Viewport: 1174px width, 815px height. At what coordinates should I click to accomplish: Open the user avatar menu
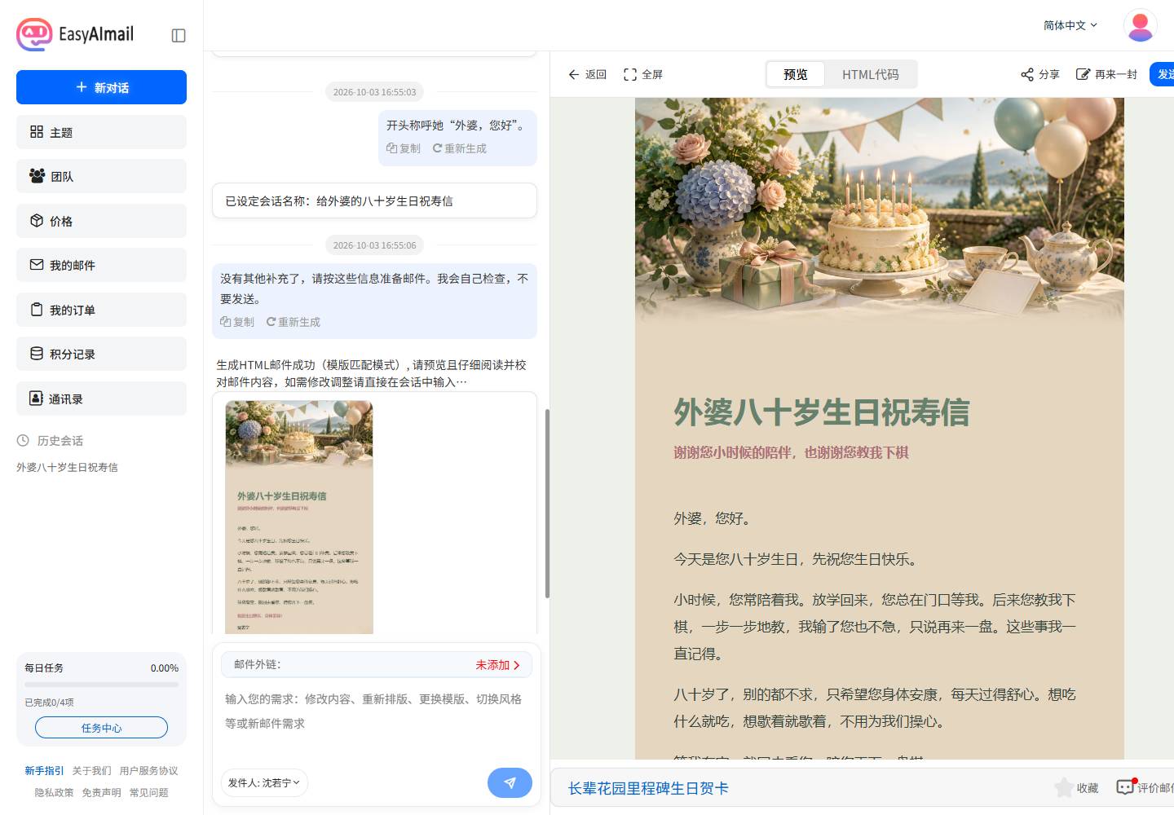pyautogui.click(x=1141, y=25)
